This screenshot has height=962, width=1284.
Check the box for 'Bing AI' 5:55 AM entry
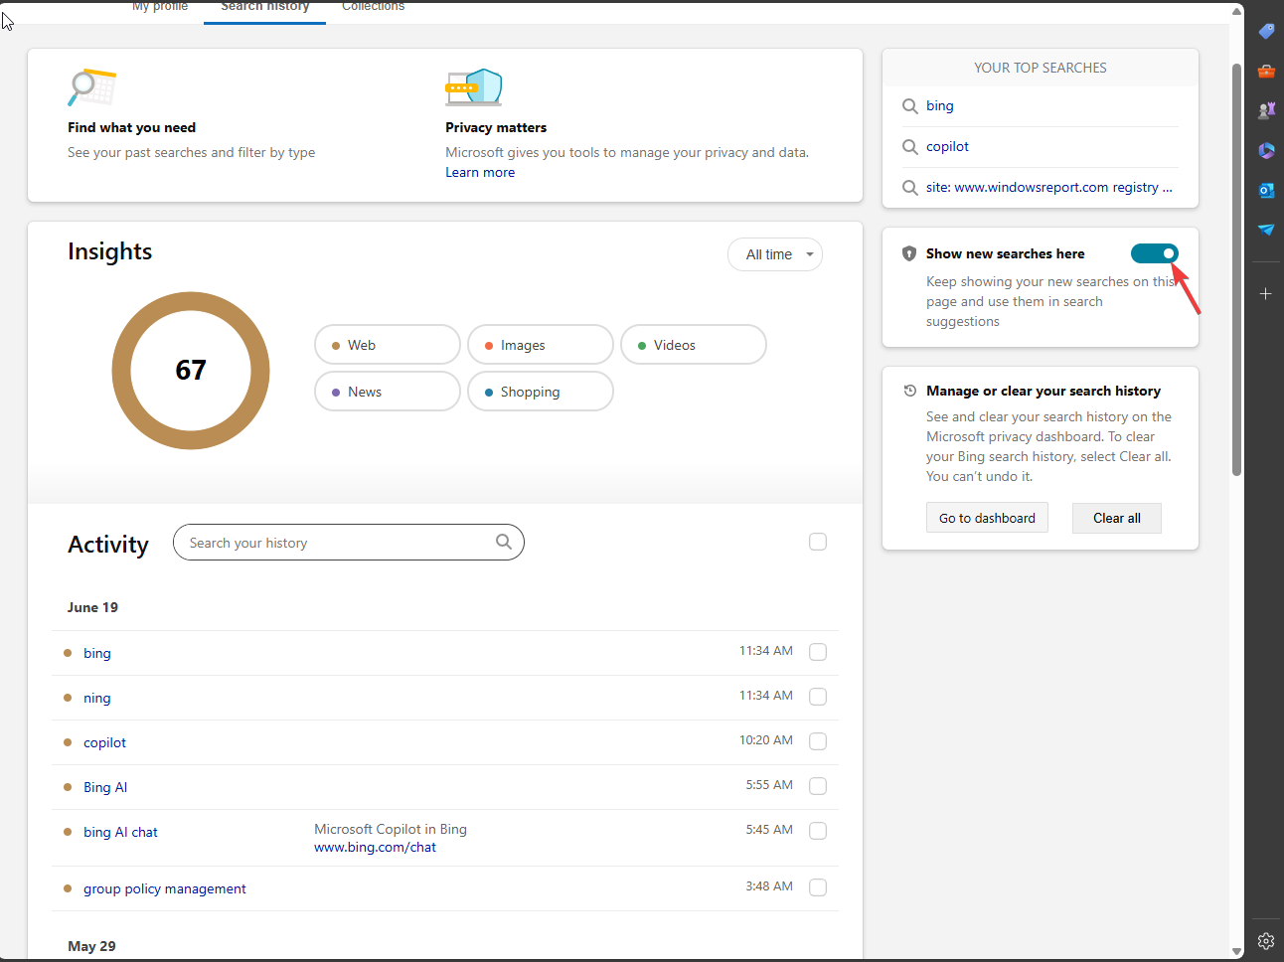pyautogui.click(x=818, y=786)
